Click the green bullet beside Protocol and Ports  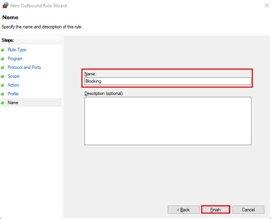[x=3, y=68]
